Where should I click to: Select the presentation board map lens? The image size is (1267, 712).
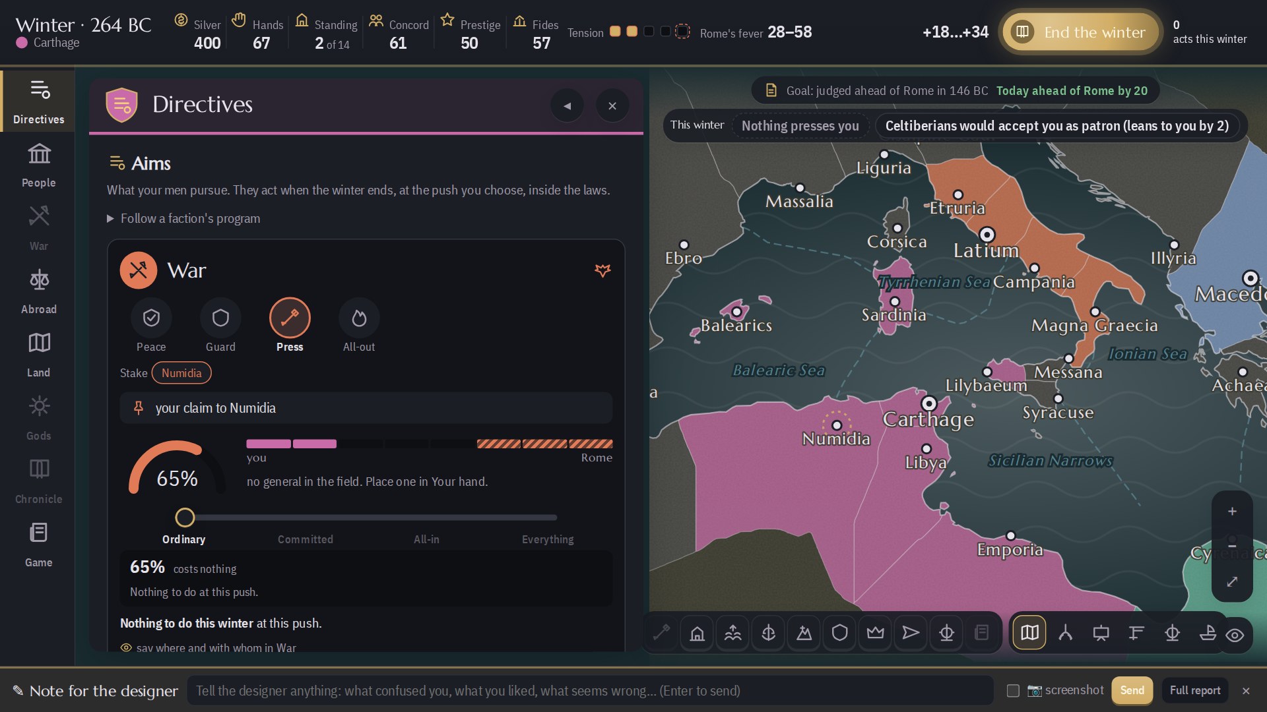[1101, 633]
